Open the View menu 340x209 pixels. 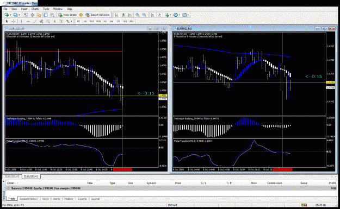point(14,9)
